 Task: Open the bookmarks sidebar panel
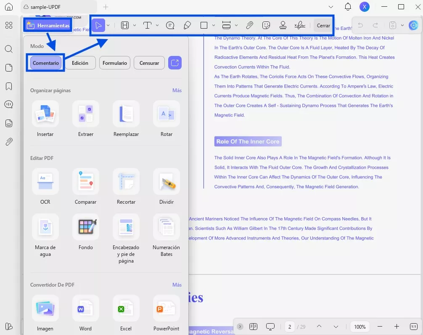[9, 86]
